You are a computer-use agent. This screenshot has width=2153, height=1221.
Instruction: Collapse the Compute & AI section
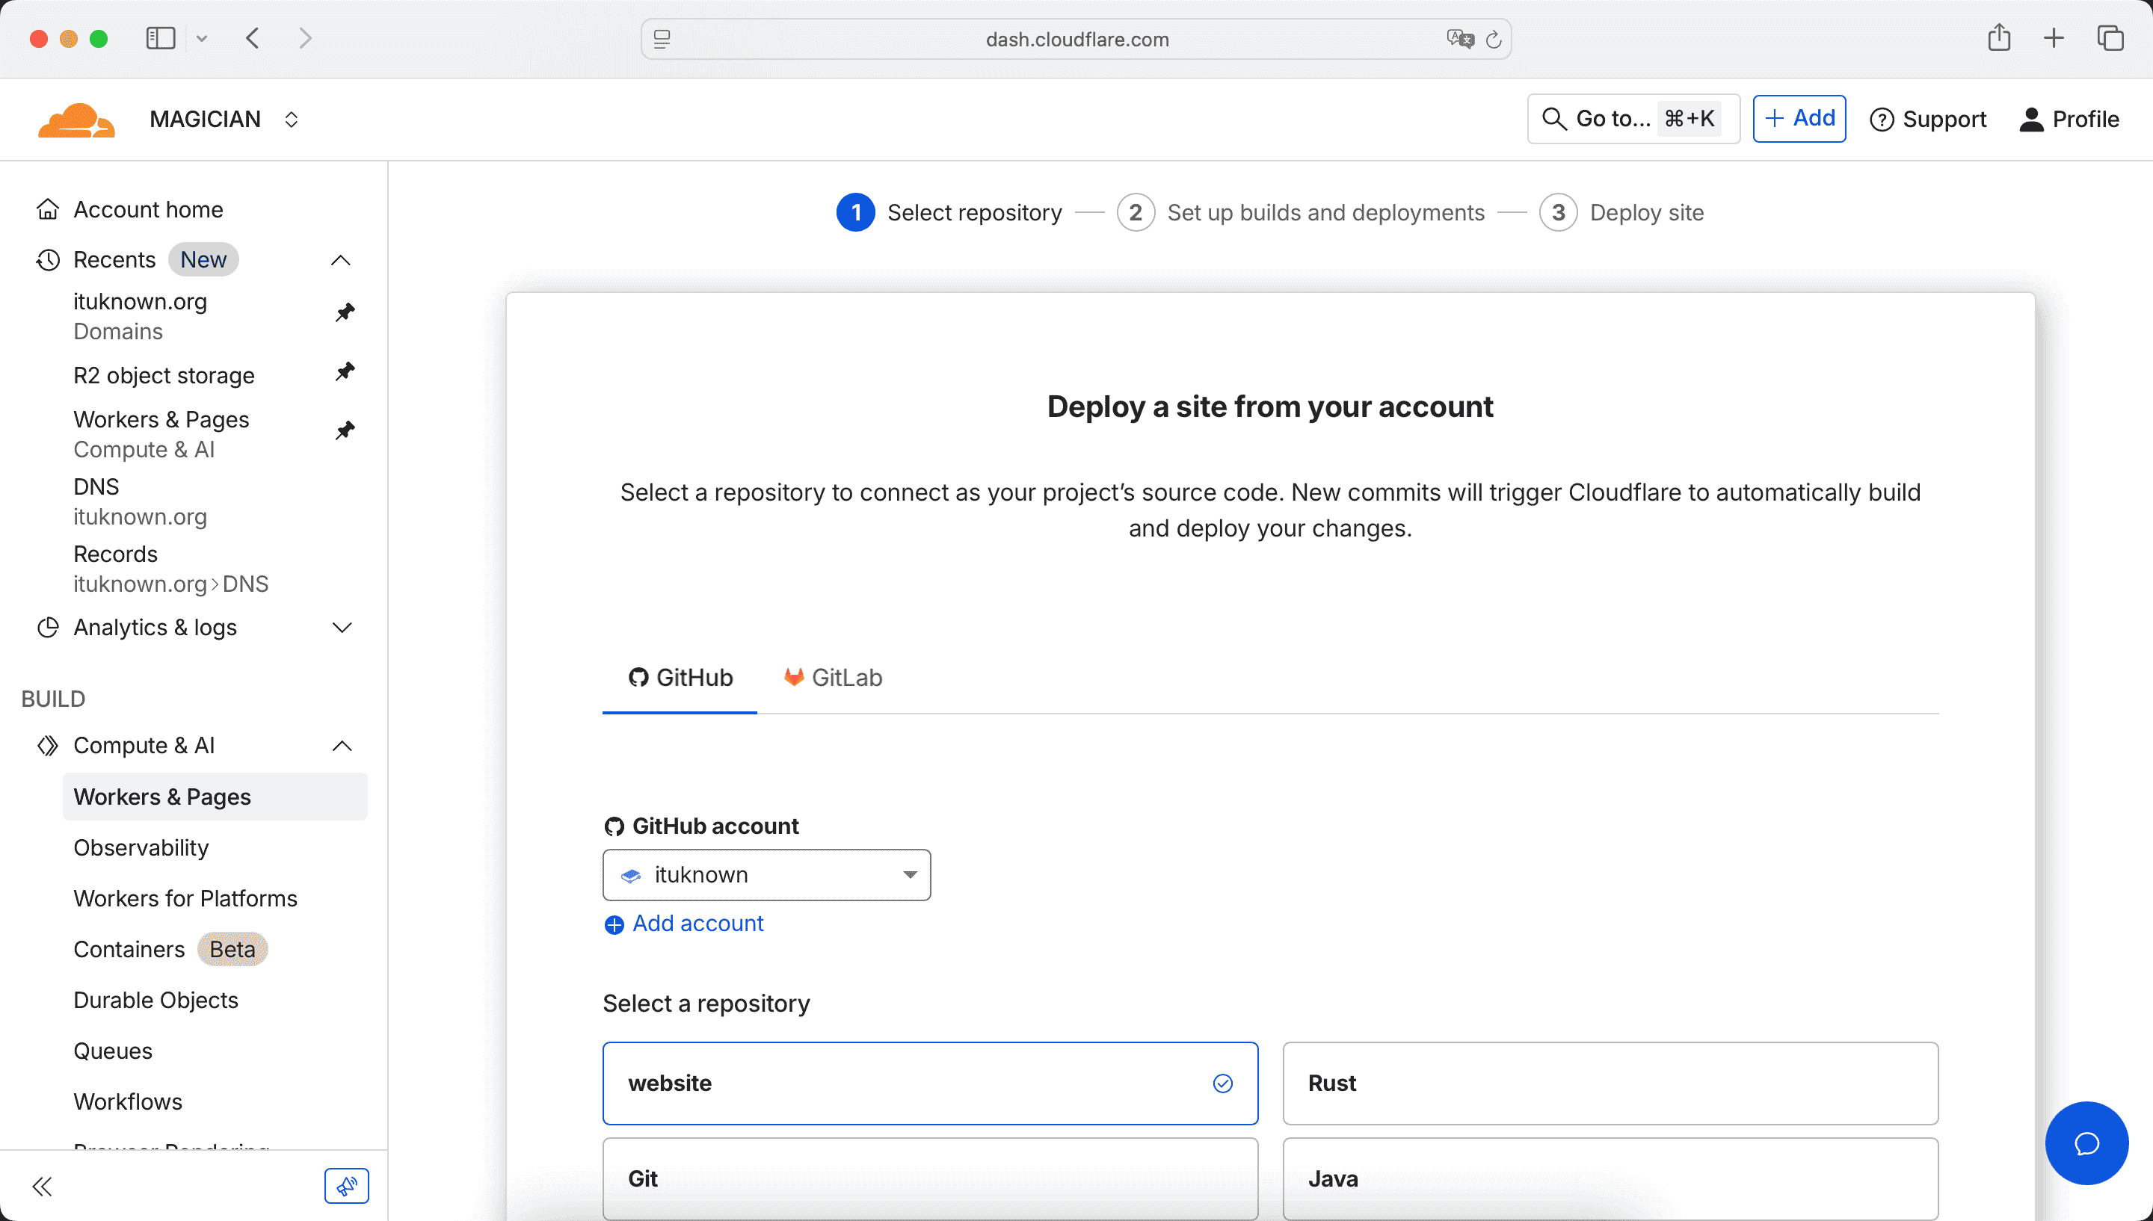342,745
